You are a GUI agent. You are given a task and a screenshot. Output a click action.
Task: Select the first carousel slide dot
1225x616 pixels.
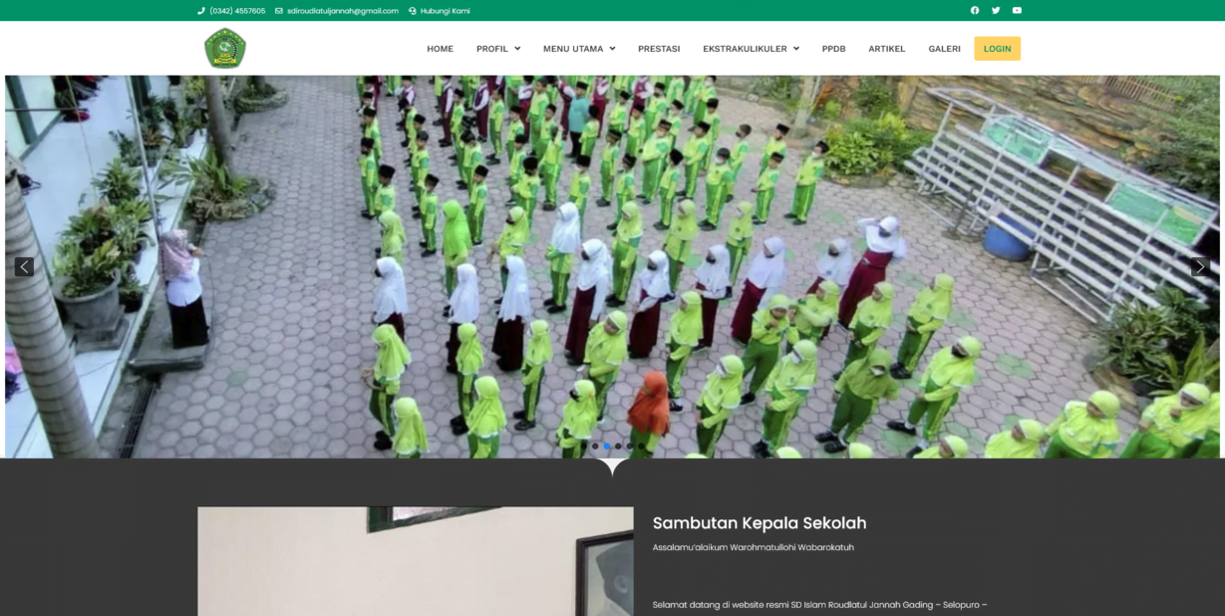(584, 447)
